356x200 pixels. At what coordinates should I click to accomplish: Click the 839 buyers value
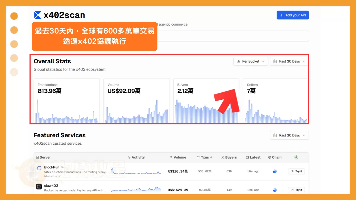click(x=229, y=171)
